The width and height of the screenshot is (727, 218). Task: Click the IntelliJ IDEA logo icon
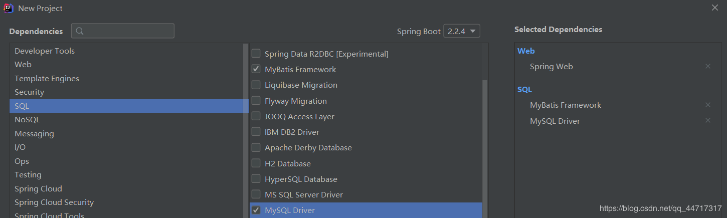point(9,8)
